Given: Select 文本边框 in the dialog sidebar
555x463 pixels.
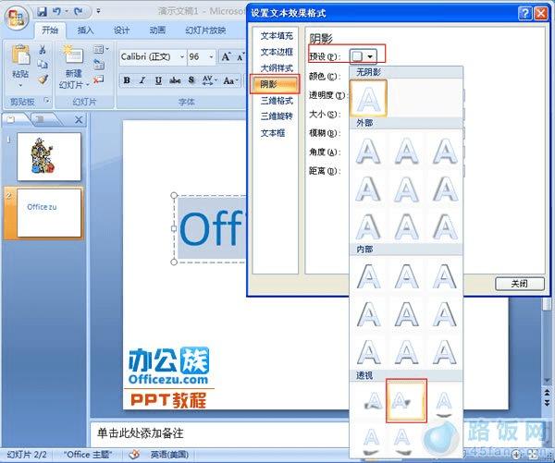Looking at the screenshot, I should [x=277, y=52].
